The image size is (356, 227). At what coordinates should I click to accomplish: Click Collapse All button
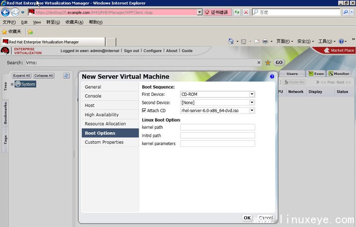pyautogui.click(x=44, y=75)
